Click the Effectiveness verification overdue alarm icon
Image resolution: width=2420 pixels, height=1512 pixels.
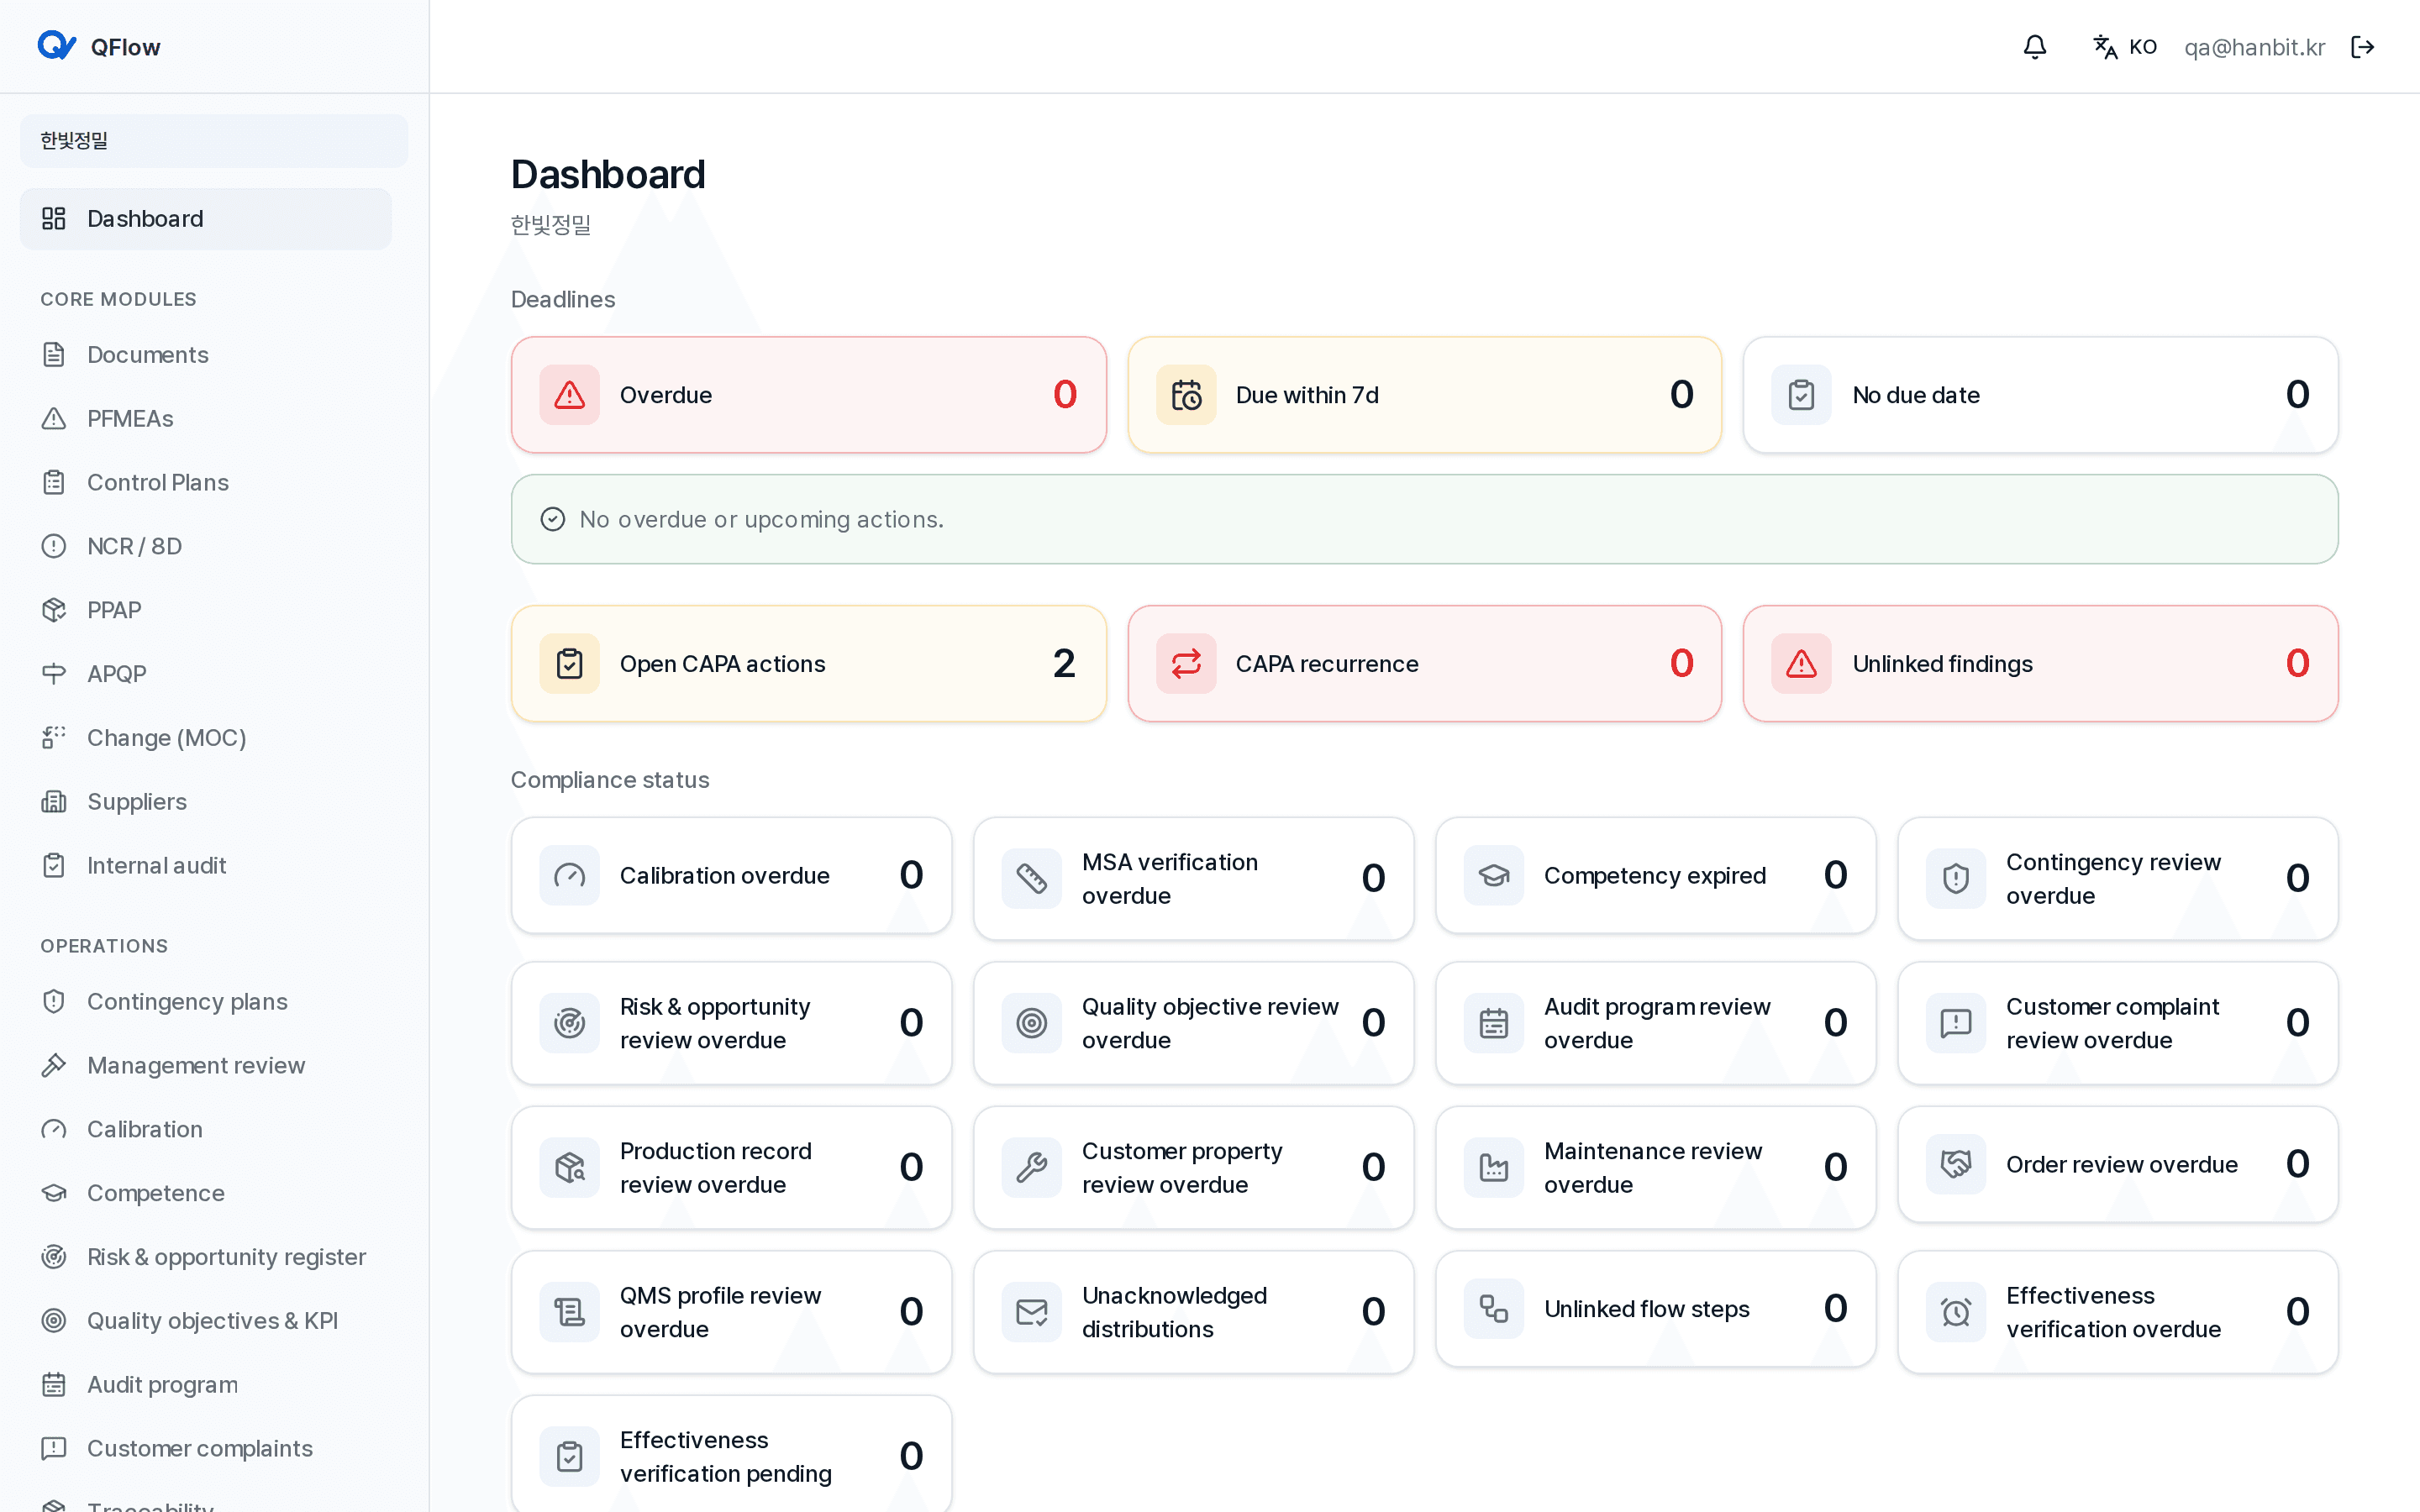[x=1956, y=1312]
